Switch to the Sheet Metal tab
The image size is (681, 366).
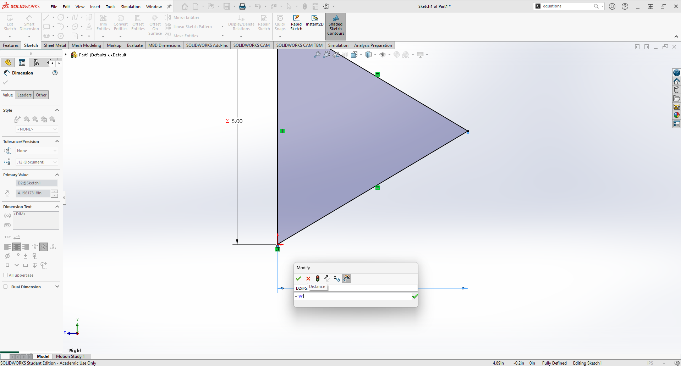pyautogui.click(x=55, y=45)
